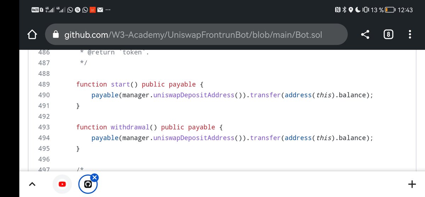The height and width of the screenshot is (197, 425).
Task: Select line number 486
Action: click(x=44, y=52)
